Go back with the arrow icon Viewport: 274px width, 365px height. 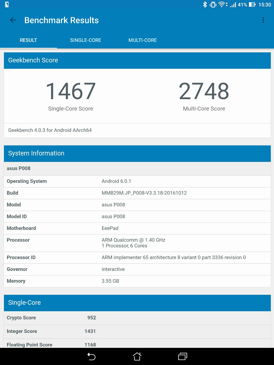13,20
